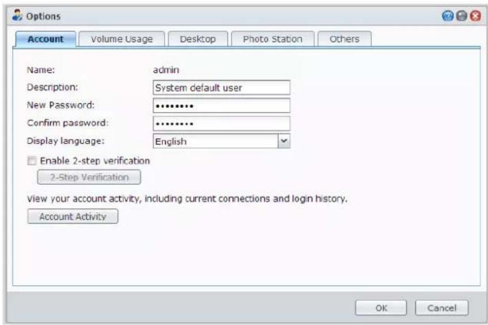Cancel the Options dialog
Image resolution: width=488 pixels, height=325 pixels.
[441, 308]
